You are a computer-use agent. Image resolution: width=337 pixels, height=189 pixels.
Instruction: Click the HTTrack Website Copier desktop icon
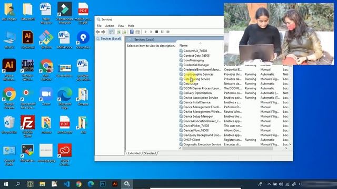click(x=27, y=70)
